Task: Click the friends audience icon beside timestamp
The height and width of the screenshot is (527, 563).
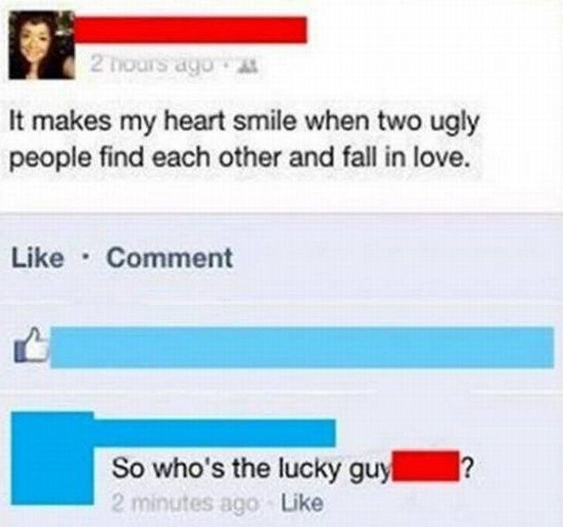Action: [x=257, y=66]
